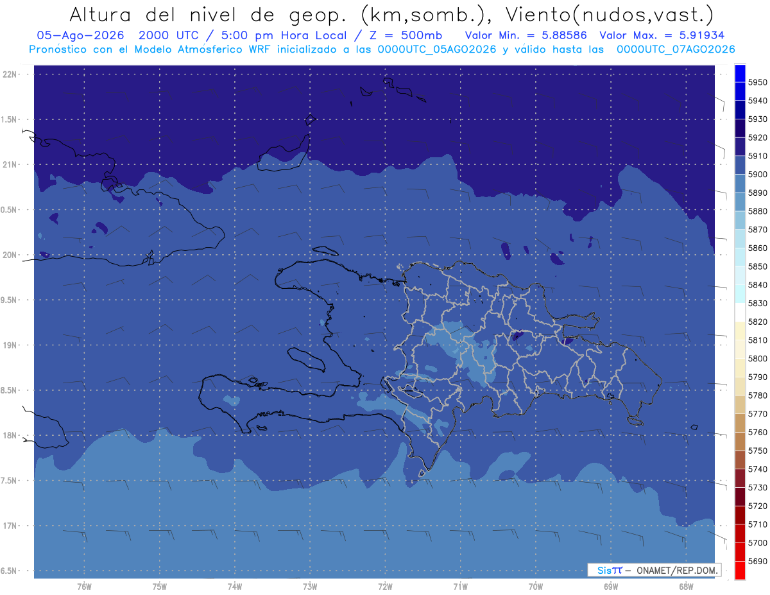This screenshot has height=595, width=770.
Task: Click the 5880 colorbar value
Action: click(x=757, y=211)
